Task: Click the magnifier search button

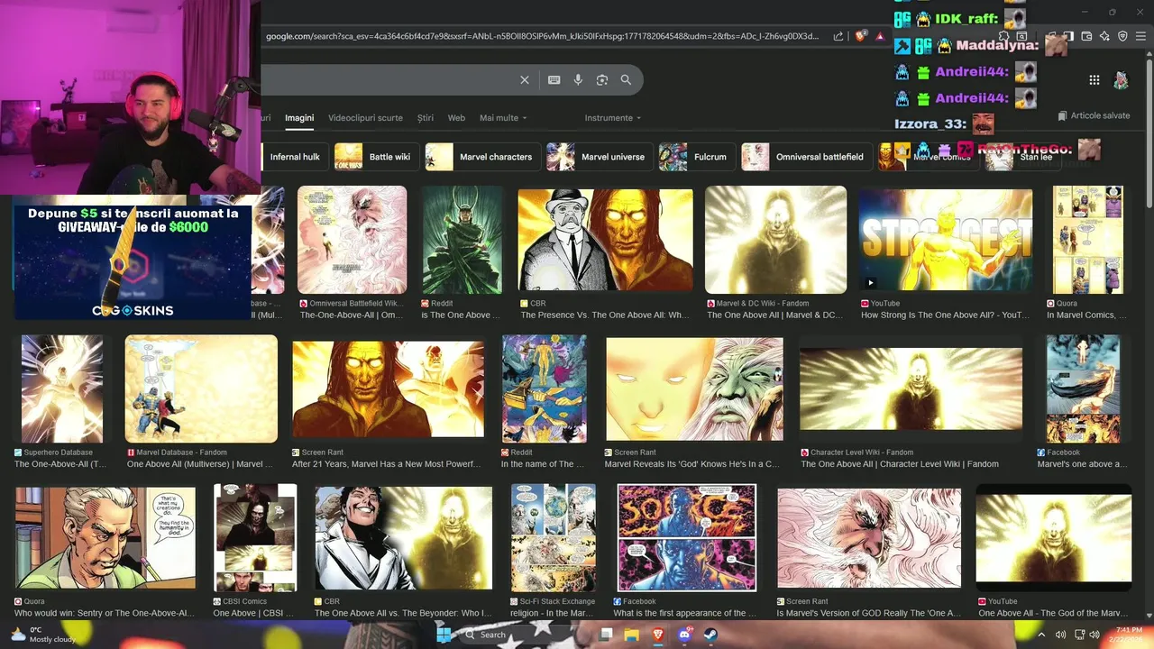Action: coord(626,80)
